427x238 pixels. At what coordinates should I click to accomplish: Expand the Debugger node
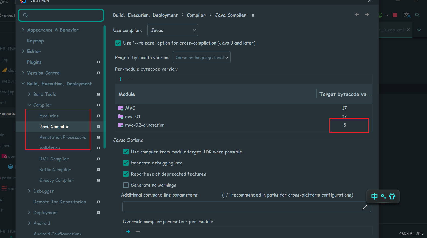[x=29, y=191]
